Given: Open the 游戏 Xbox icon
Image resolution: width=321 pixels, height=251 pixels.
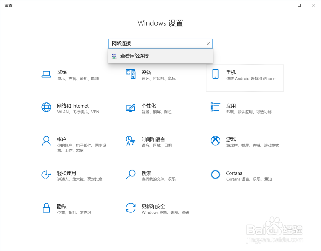Looking at the screenshot, I should pos(215,141).
